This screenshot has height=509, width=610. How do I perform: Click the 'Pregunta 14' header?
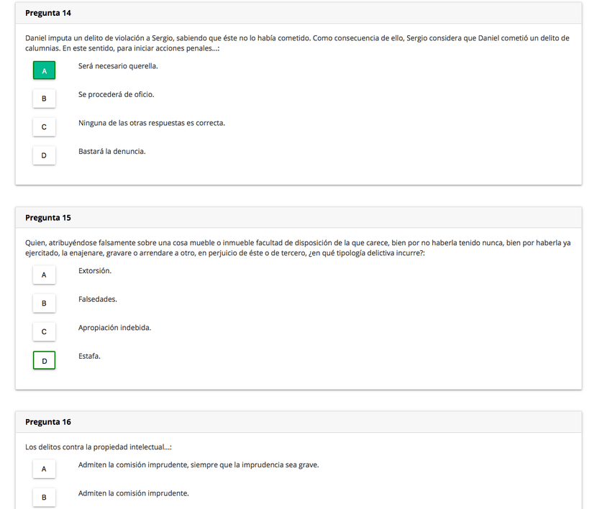(x=48, y=13)
